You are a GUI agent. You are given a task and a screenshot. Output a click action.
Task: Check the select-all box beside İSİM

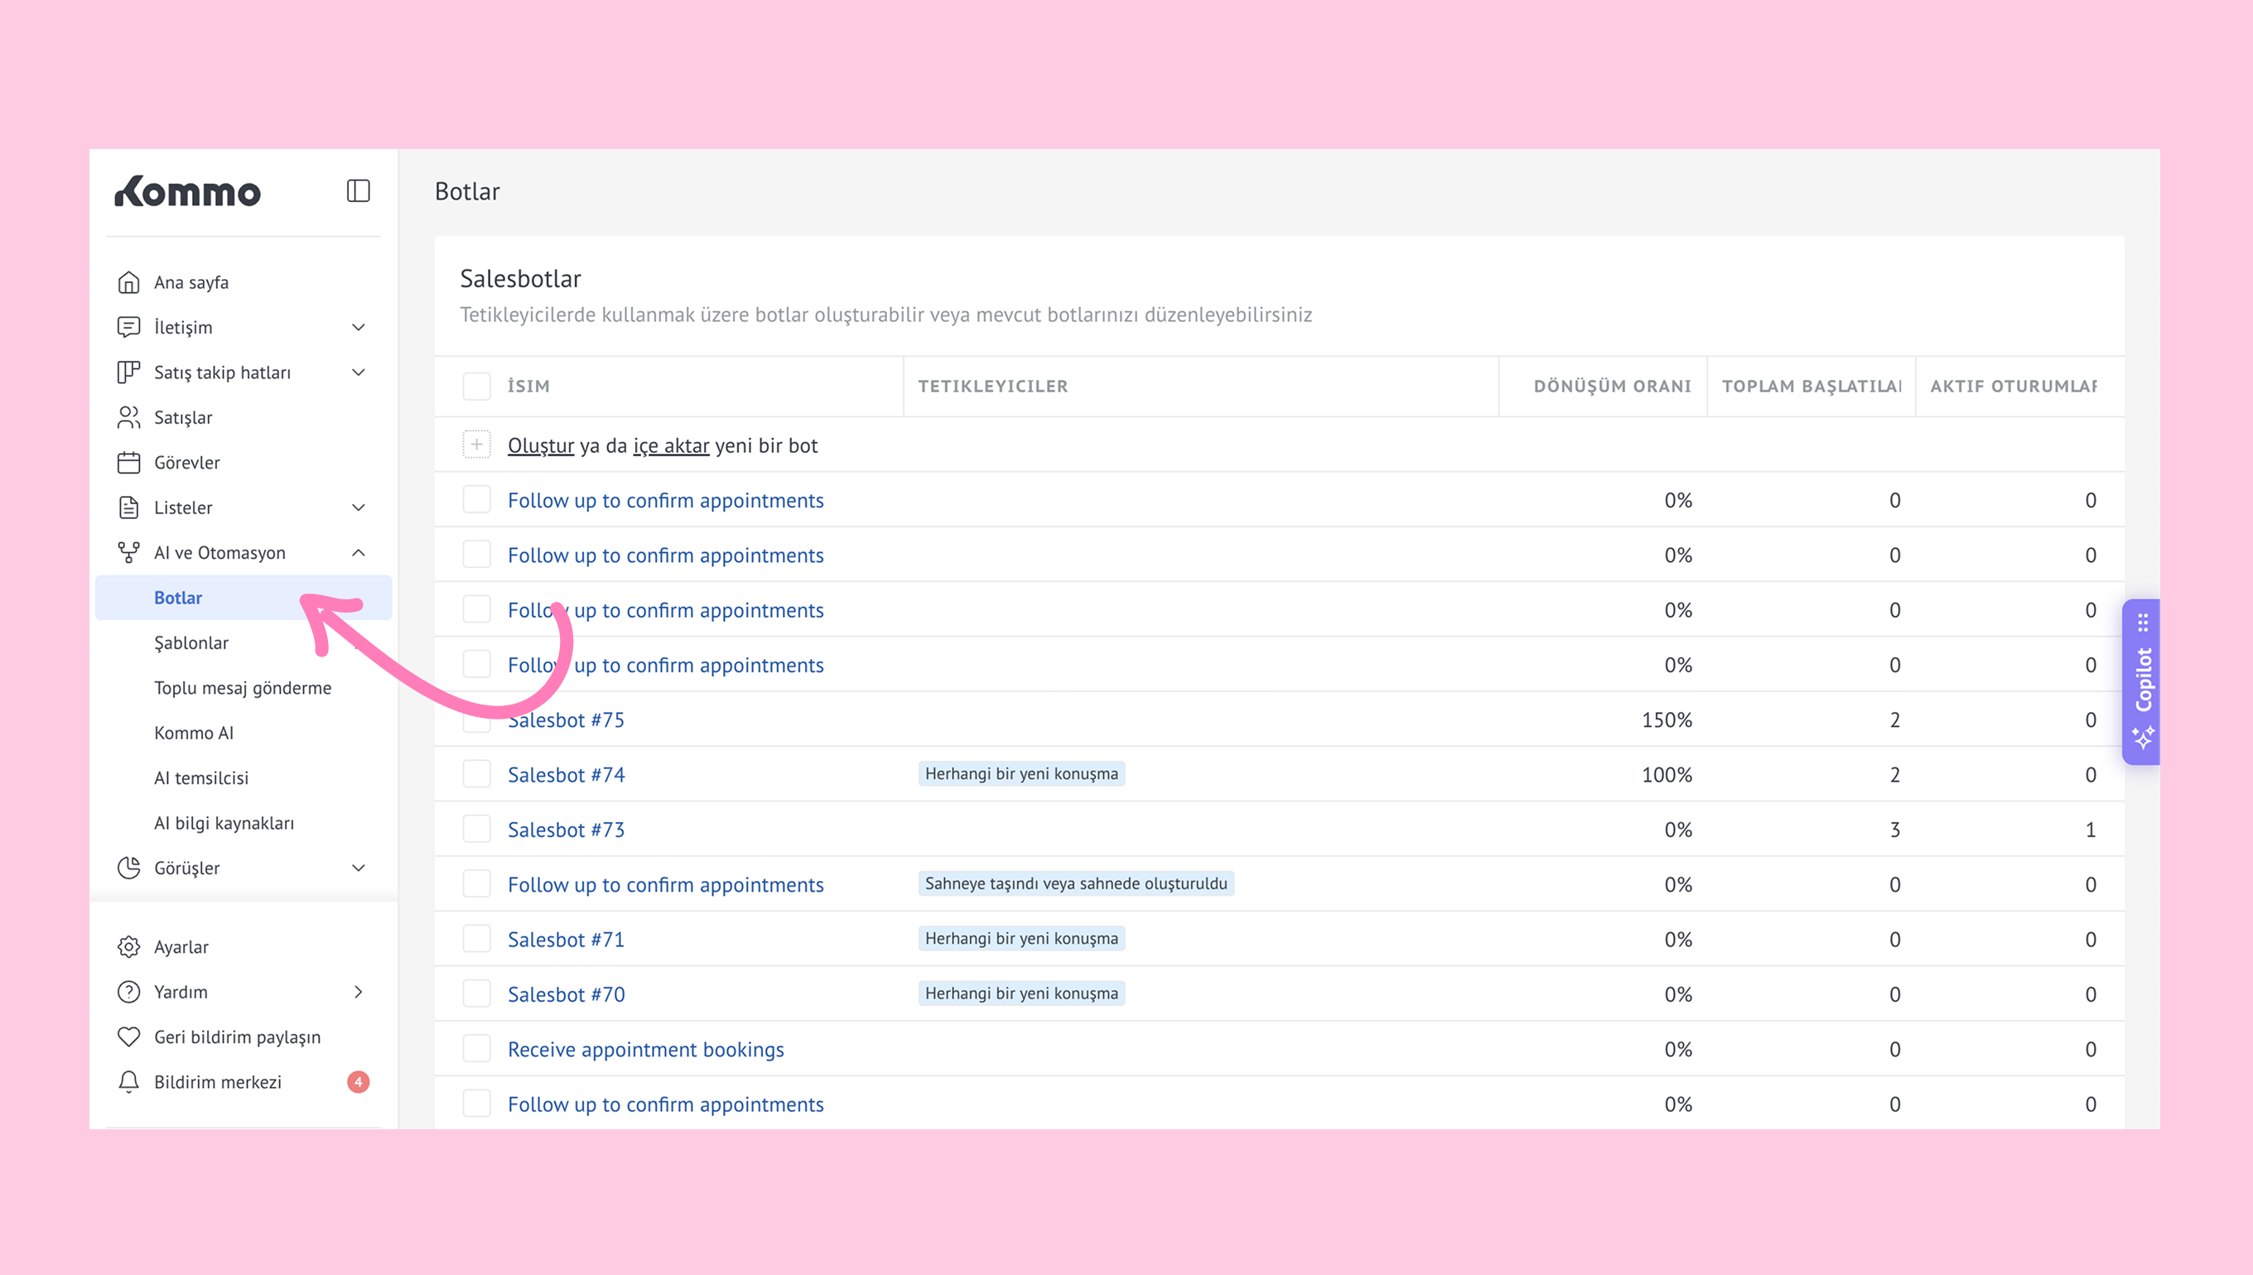[x=476, y=386]
